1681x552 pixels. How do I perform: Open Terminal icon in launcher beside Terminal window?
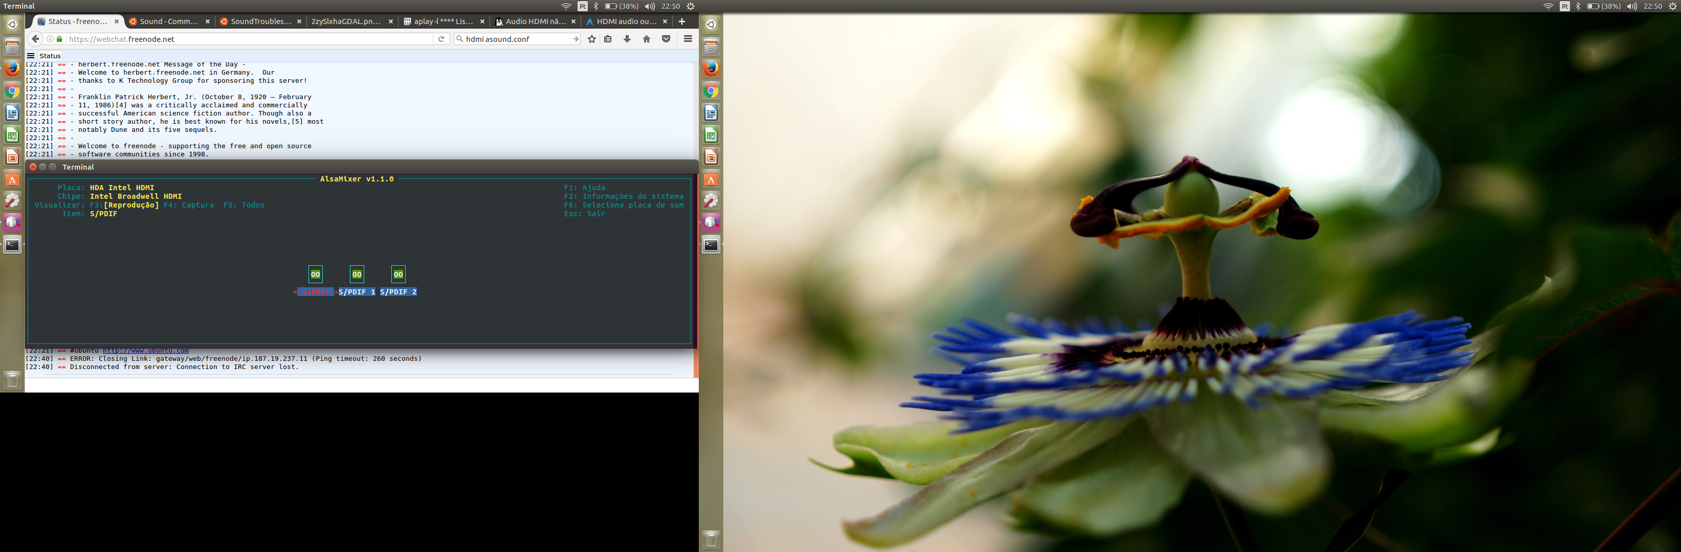tap(12, 245)
